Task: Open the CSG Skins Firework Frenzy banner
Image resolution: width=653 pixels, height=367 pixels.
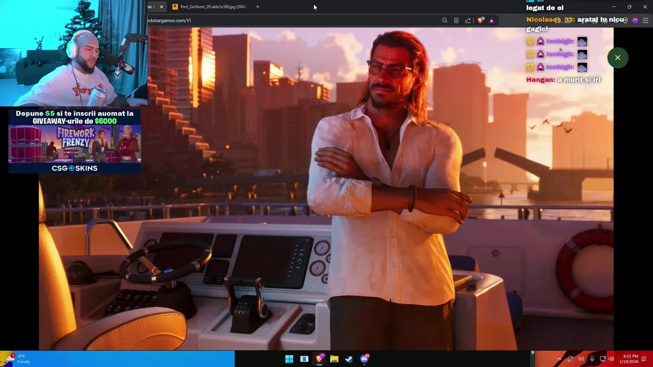Action: (74, 141)
